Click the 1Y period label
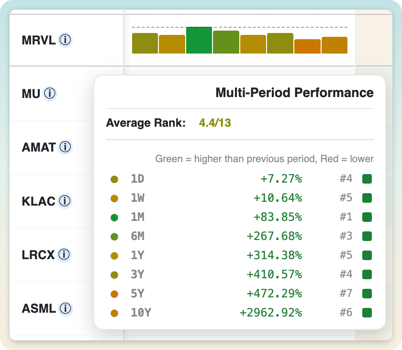The height and width of the screenshot is (350, 402). click(138, 255)
